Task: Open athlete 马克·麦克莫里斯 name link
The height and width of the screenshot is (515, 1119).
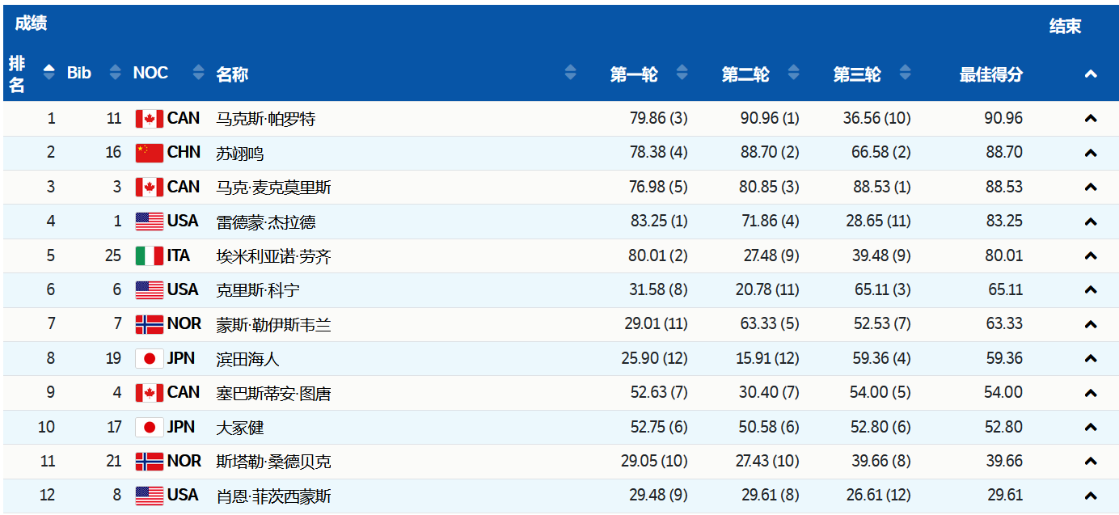Action: click(273, 188)
